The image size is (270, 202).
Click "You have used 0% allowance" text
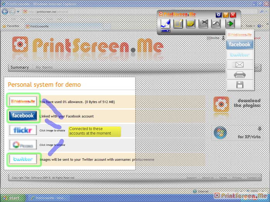click(77, 102)
